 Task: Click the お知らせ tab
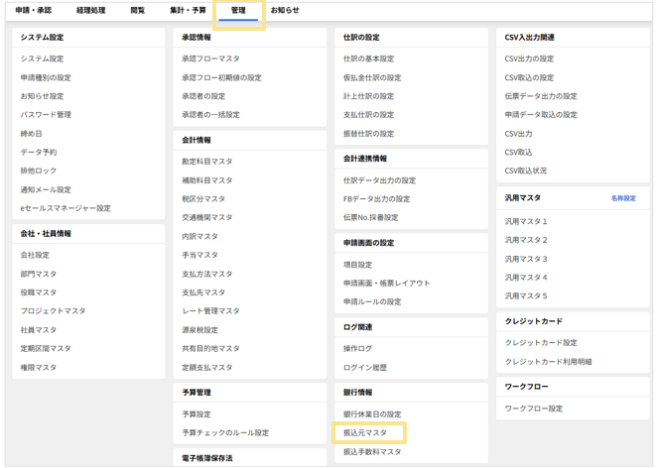(x=285, y=10)
